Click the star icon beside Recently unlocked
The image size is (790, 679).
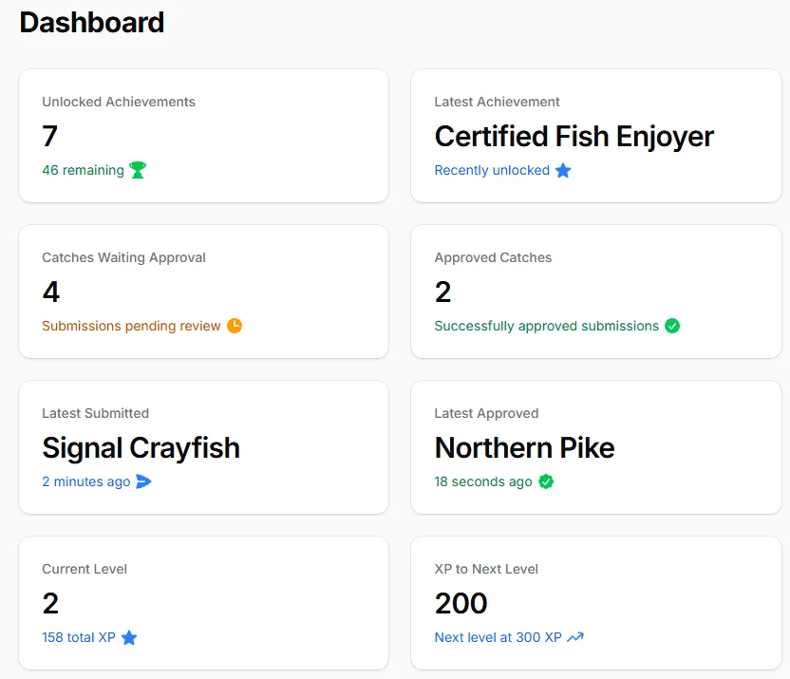(563, 170)
